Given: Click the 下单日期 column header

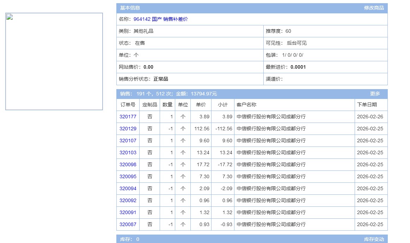Looking at the screenshot, I should point(367,105).
